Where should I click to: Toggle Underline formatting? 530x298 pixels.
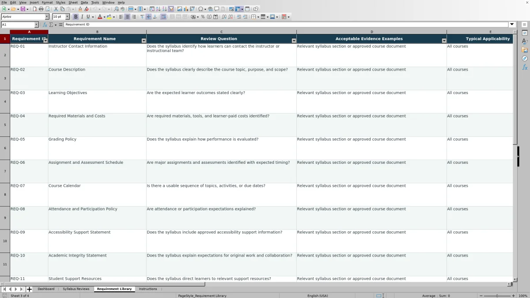[88, 17]
